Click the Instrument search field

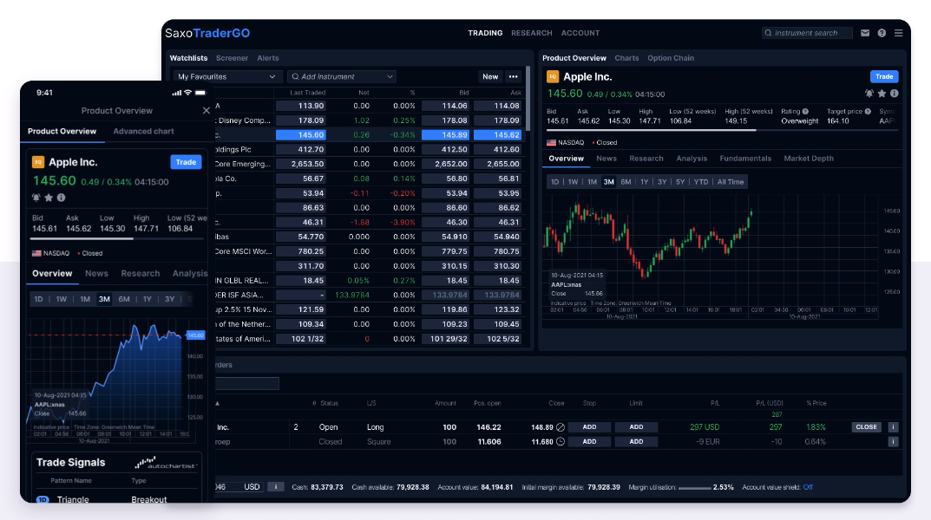point(807,33)
